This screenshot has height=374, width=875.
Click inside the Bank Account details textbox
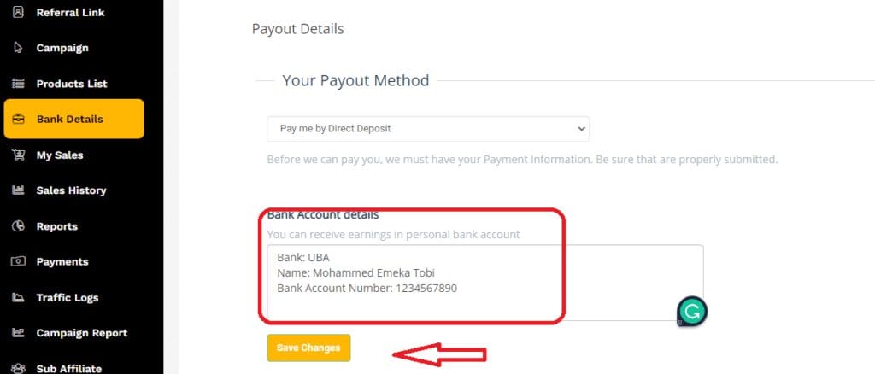point(479,282)
